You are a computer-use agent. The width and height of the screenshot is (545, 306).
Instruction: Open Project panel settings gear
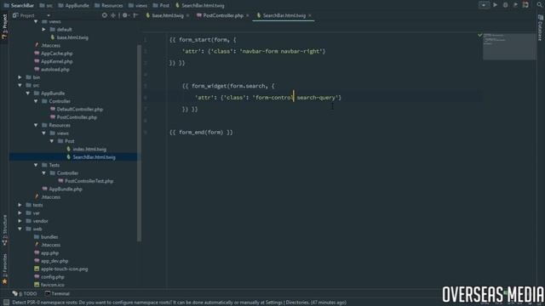click(x=125, y=15)
